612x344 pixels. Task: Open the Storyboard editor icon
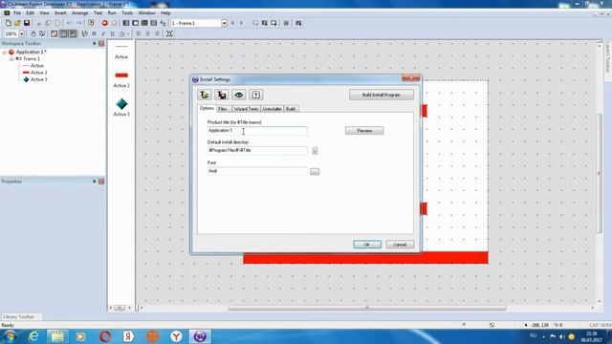pos(125,23)
